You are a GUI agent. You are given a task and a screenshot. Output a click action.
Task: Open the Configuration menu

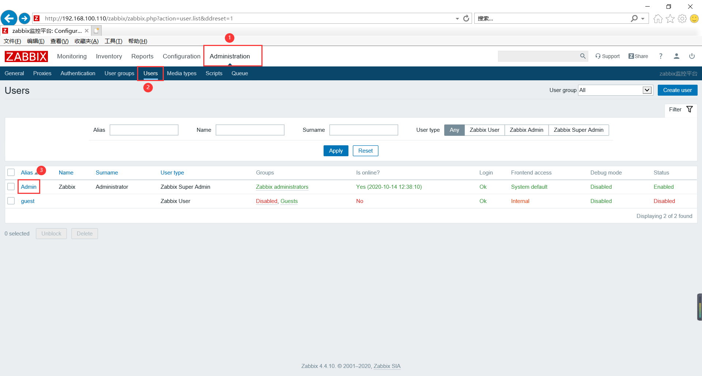click(x=181, y=56)
